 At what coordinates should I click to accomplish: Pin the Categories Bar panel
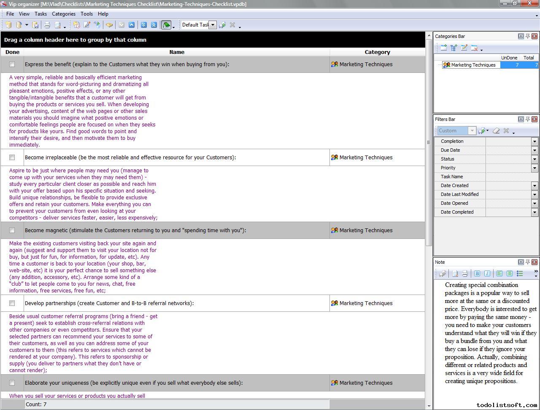click(x=527, y=36)
